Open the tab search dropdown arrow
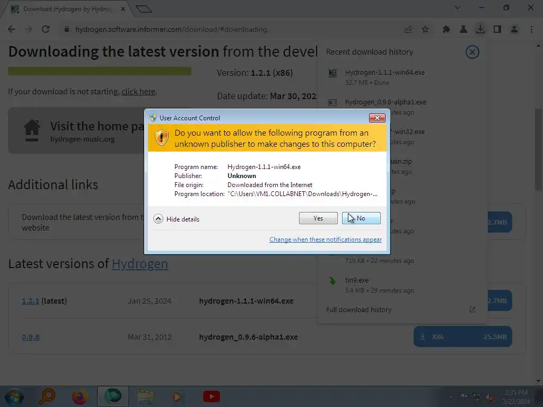The height and width of the screenshot is (407, 543). click(x=458, y=7)
